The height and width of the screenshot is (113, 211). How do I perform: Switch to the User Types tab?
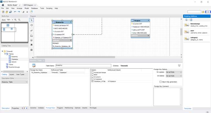20,74
